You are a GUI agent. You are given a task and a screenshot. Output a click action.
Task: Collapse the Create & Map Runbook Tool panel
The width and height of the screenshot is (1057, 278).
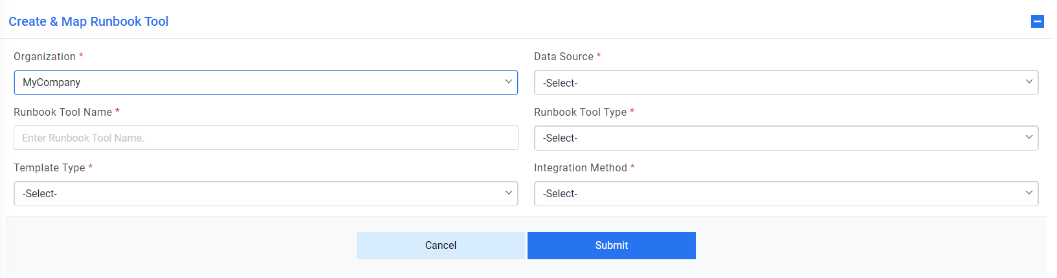pyautogui.click(x=1037, y=21)
